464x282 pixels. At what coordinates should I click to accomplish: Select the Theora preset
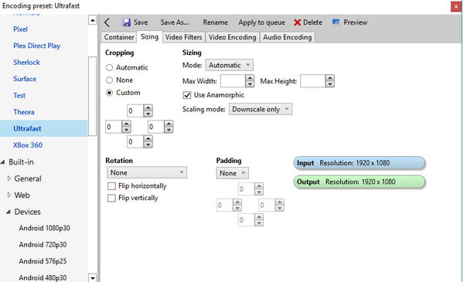point(24,112)
